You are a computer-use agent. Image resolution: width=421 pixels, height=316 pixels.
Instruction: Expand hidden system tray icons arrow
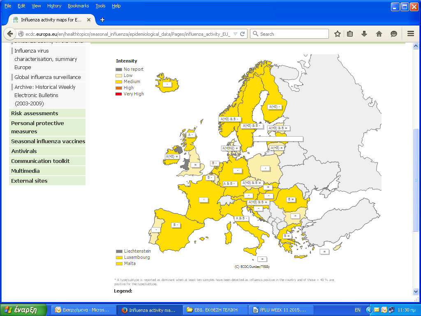pos(369,310)
